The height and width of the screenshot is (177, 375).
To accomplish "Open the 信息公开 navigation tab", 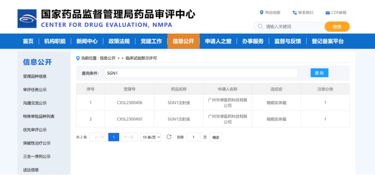I will [183, 41].
